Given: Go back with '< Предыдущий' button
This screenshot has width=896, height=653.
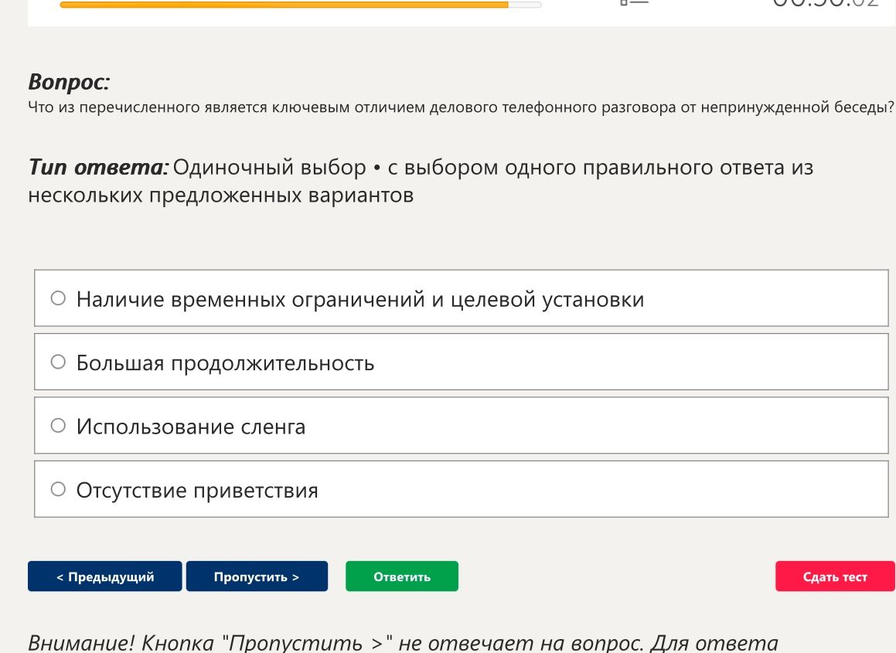Looking at the screenshot, I should [x=104, y=576].
